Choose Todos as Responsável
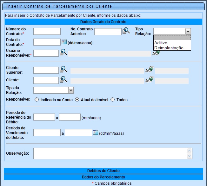The height and width of the screenshot is (186, 207). [112, 100]
